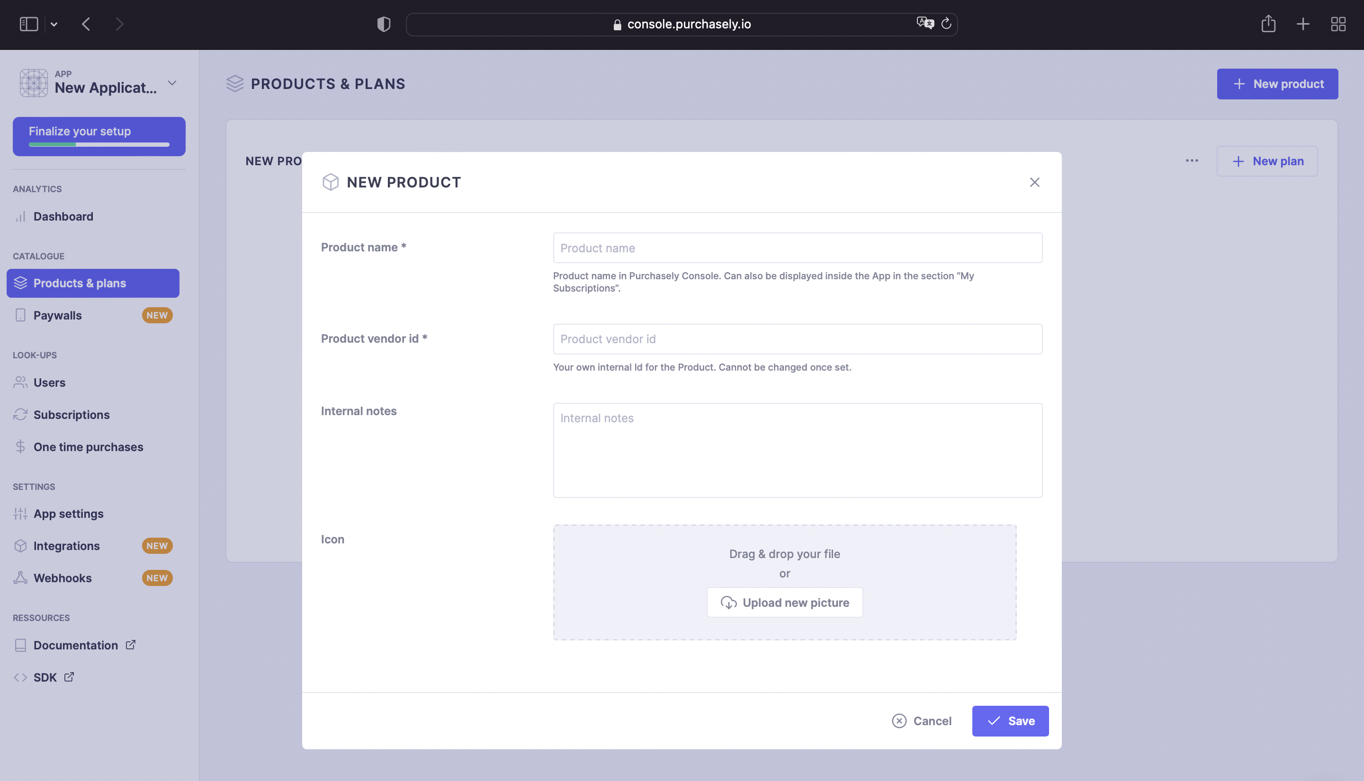Viewport: 1364px width, 781px height.
Task: Expand the sidebar options arrow in the toolbar
Action: (54, 24)
